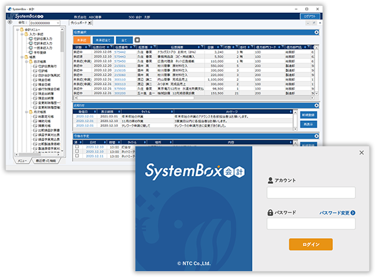Image resolution: width=375 pixels, height=277 pixels.
Task: Open 手形登録 in the menu tree
Action: pyautogui.click(x=38, y=52)
